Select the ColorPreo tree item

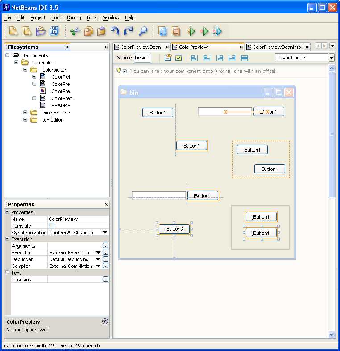(62, 98)
